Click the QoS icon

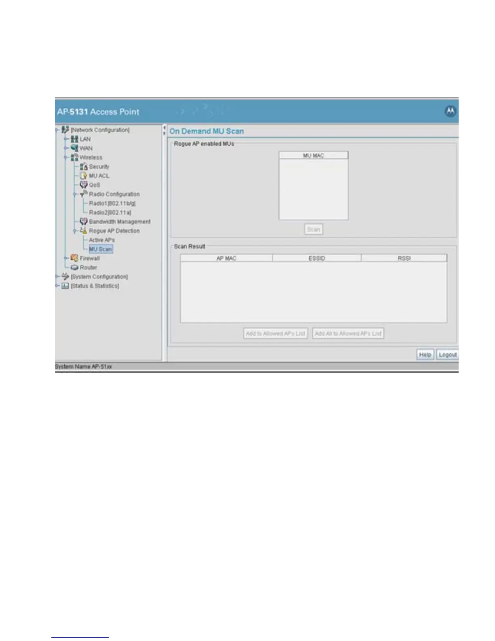pyautogui.click(x=84, y=185)
